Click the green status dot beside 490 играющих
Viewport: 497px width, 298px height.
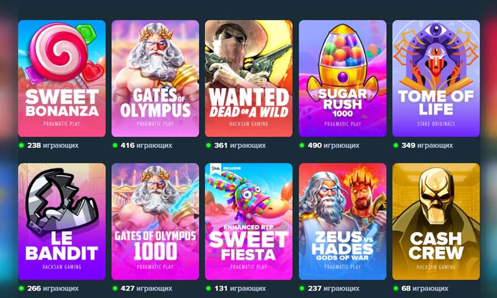coord(302,145)
